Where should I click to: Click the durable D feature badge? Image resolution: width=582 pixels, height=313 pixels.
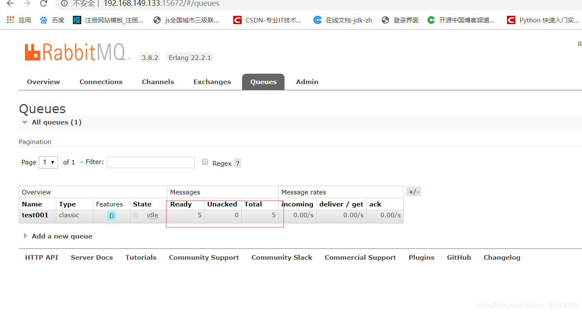(x=112, y=216)
